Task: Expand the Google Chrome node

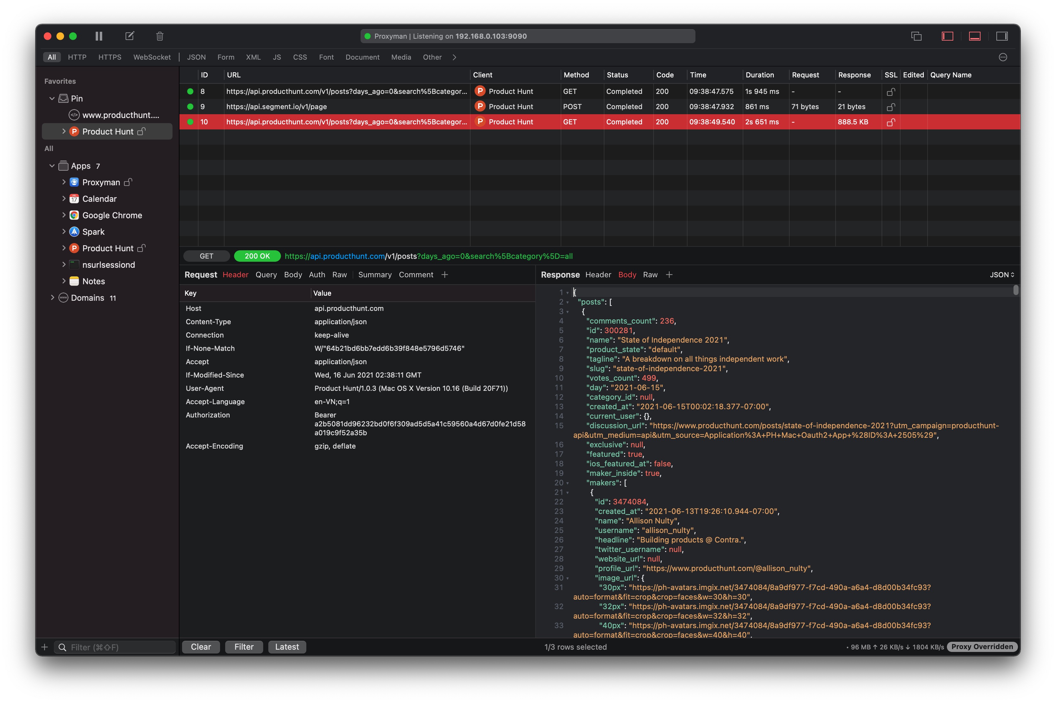Action: (x=64, y=215)
